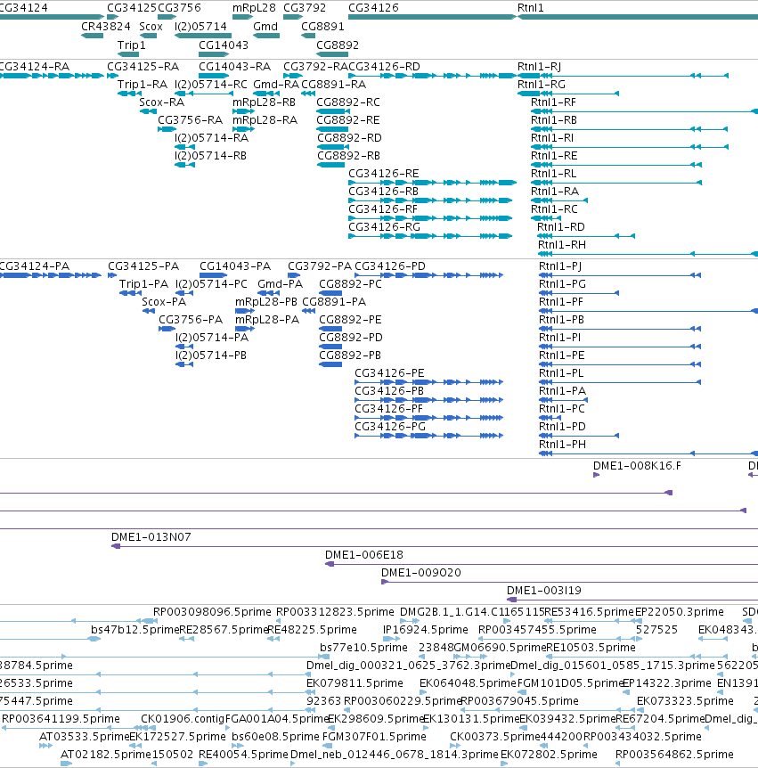Select the CG14043 gene label

(x=224, y=45)
